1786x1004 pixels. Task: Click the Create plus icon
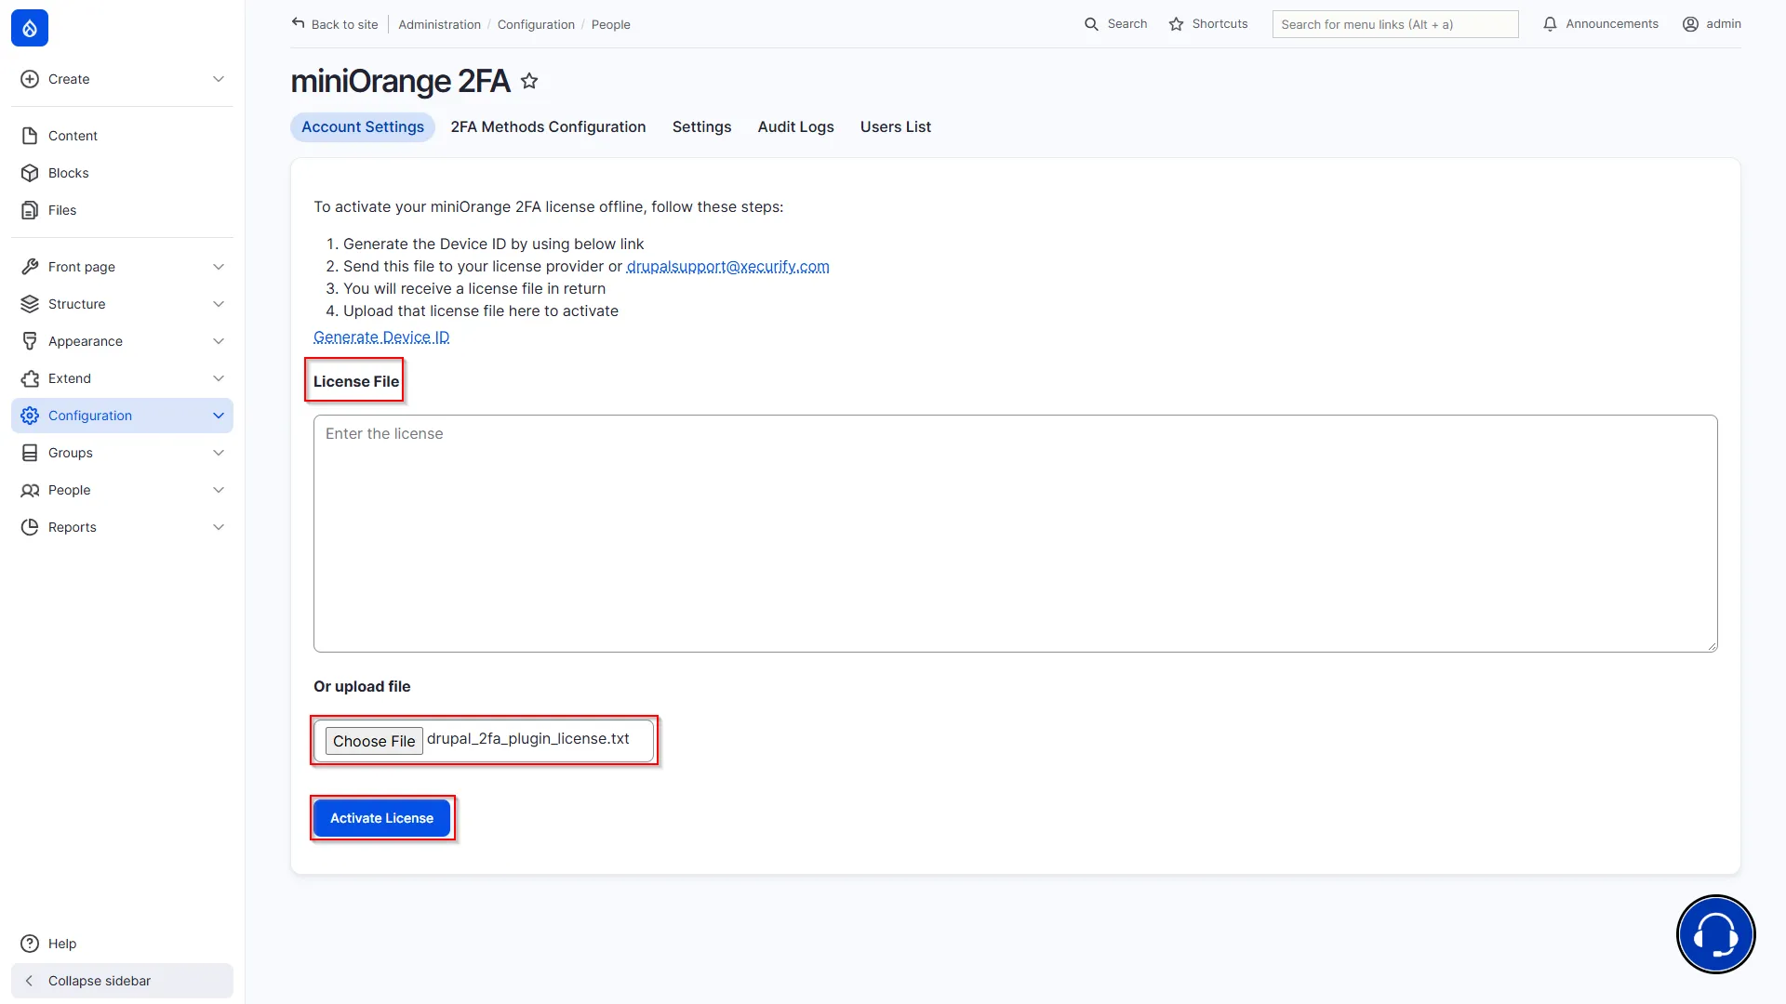point(30,79)
